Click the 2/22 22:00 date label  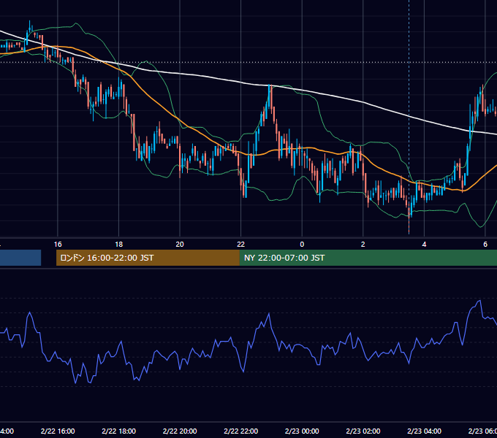click(x=241, y=431)
